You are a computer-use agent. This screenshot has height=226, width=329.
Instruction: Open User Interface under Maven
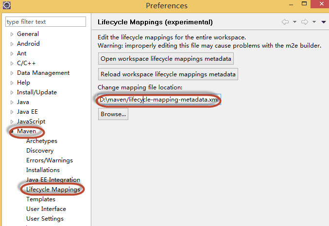tap(46, 209)
